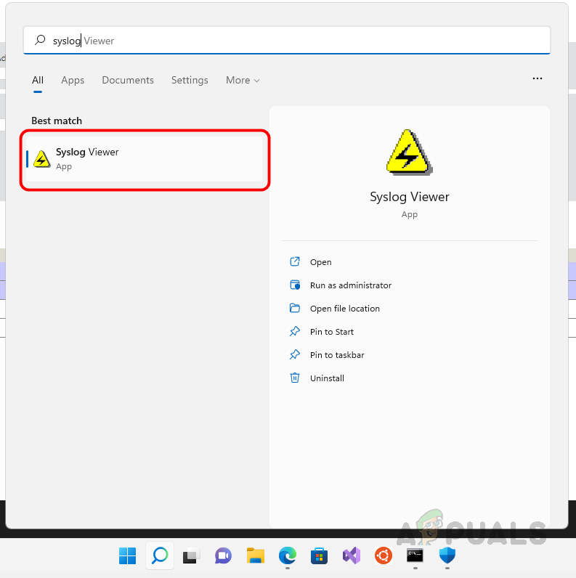Open Teams Chat from taskbar
The height and width of the screenshot is (578, 576).
point(224,555)
